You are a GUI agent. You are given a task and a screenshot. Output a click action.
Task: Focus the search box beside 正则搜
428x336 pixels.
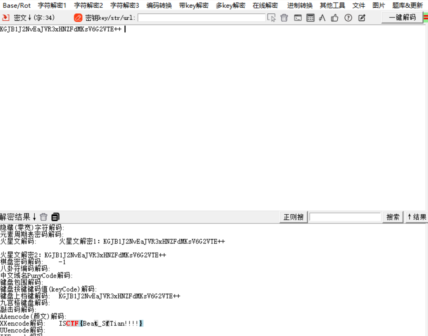click(345, 217)
